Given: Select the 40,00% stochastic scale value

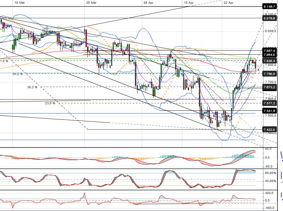Looking at the screenshot, I should 271,181.
